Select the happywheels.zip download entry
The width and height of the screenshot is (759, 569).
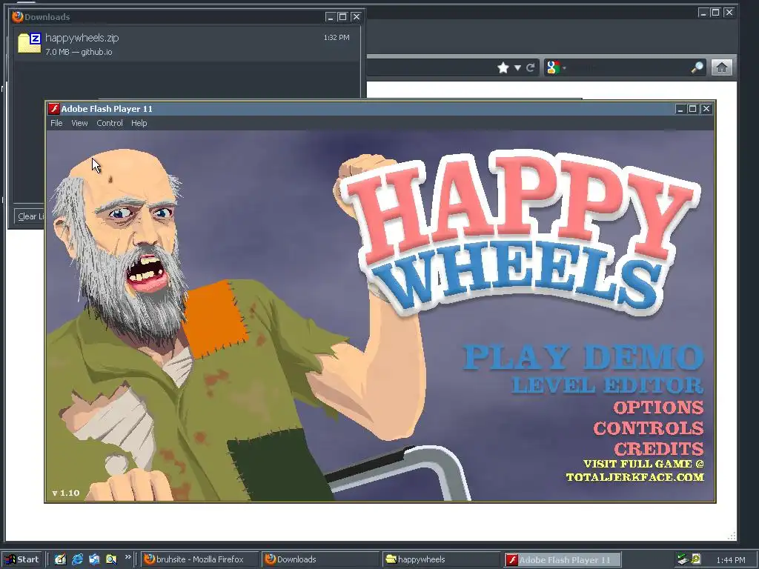coord(186,44)
